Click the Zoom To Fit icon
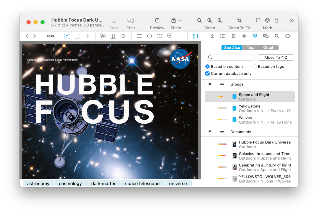Screen dimensions: 318x213 click(x=239, y=21)
